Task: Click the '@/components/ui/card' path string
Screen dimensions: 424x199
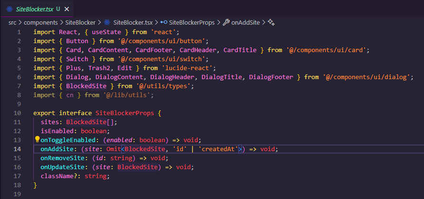Action: pyautogui.click(x=326, y=50)
